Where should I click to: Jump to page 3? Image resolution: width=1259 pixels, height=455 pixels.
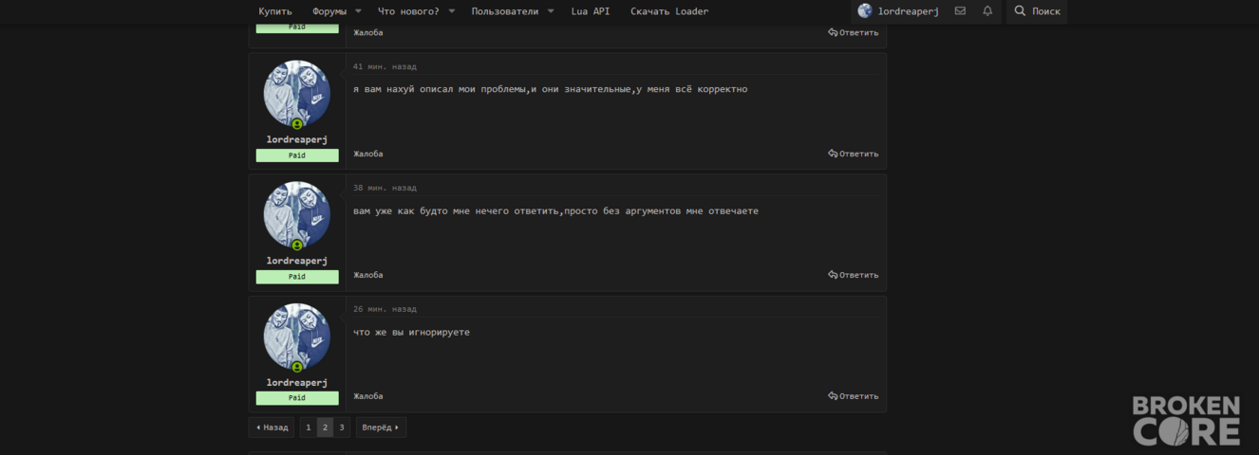coord(342,428)
